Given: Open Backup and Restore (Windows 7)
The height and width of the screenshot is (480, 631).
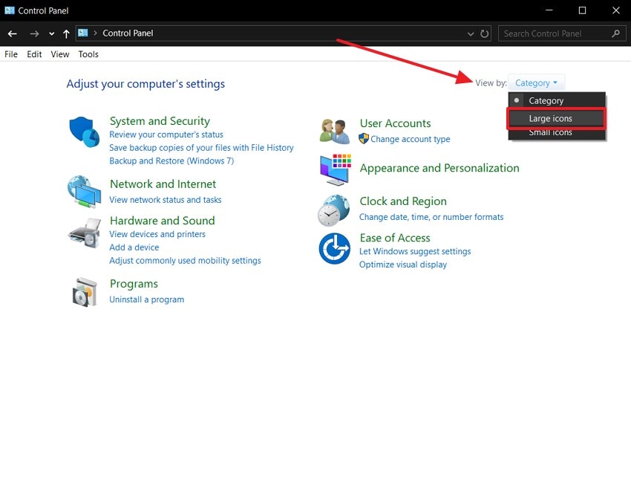Looking at the screenshot, I should coord(171,161).
